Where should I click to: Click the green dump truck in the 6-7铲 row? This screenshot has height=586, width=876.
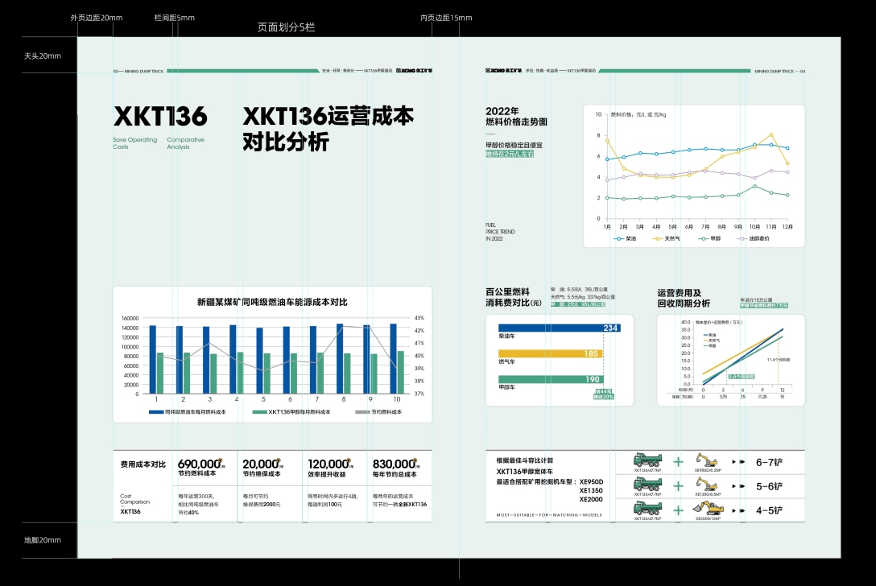647,460
